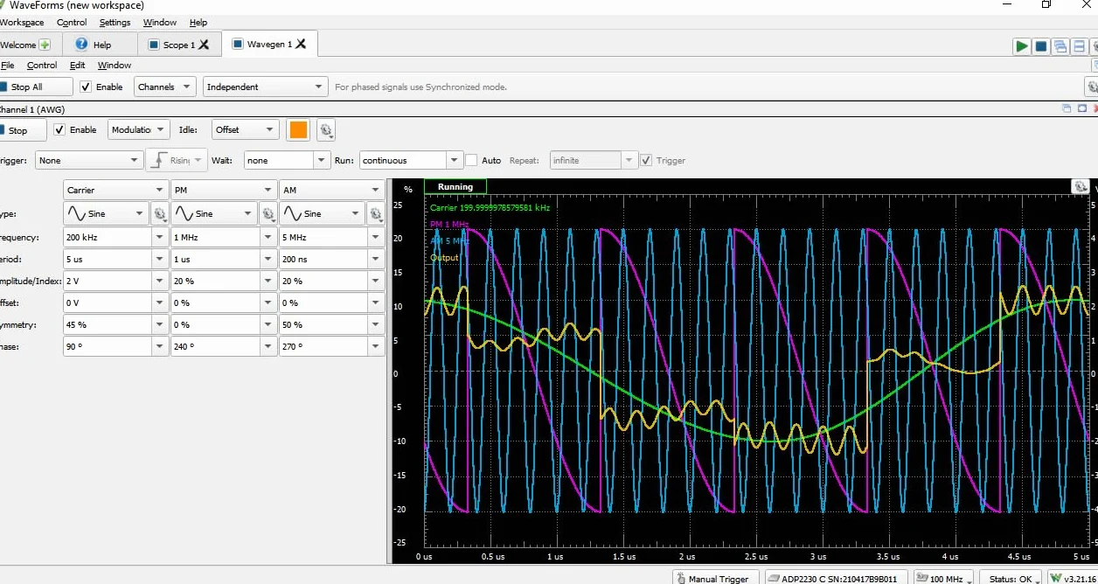Click the Carrier 199.99 kHz legend text
Screen dimensions: 1098x584
490,208
